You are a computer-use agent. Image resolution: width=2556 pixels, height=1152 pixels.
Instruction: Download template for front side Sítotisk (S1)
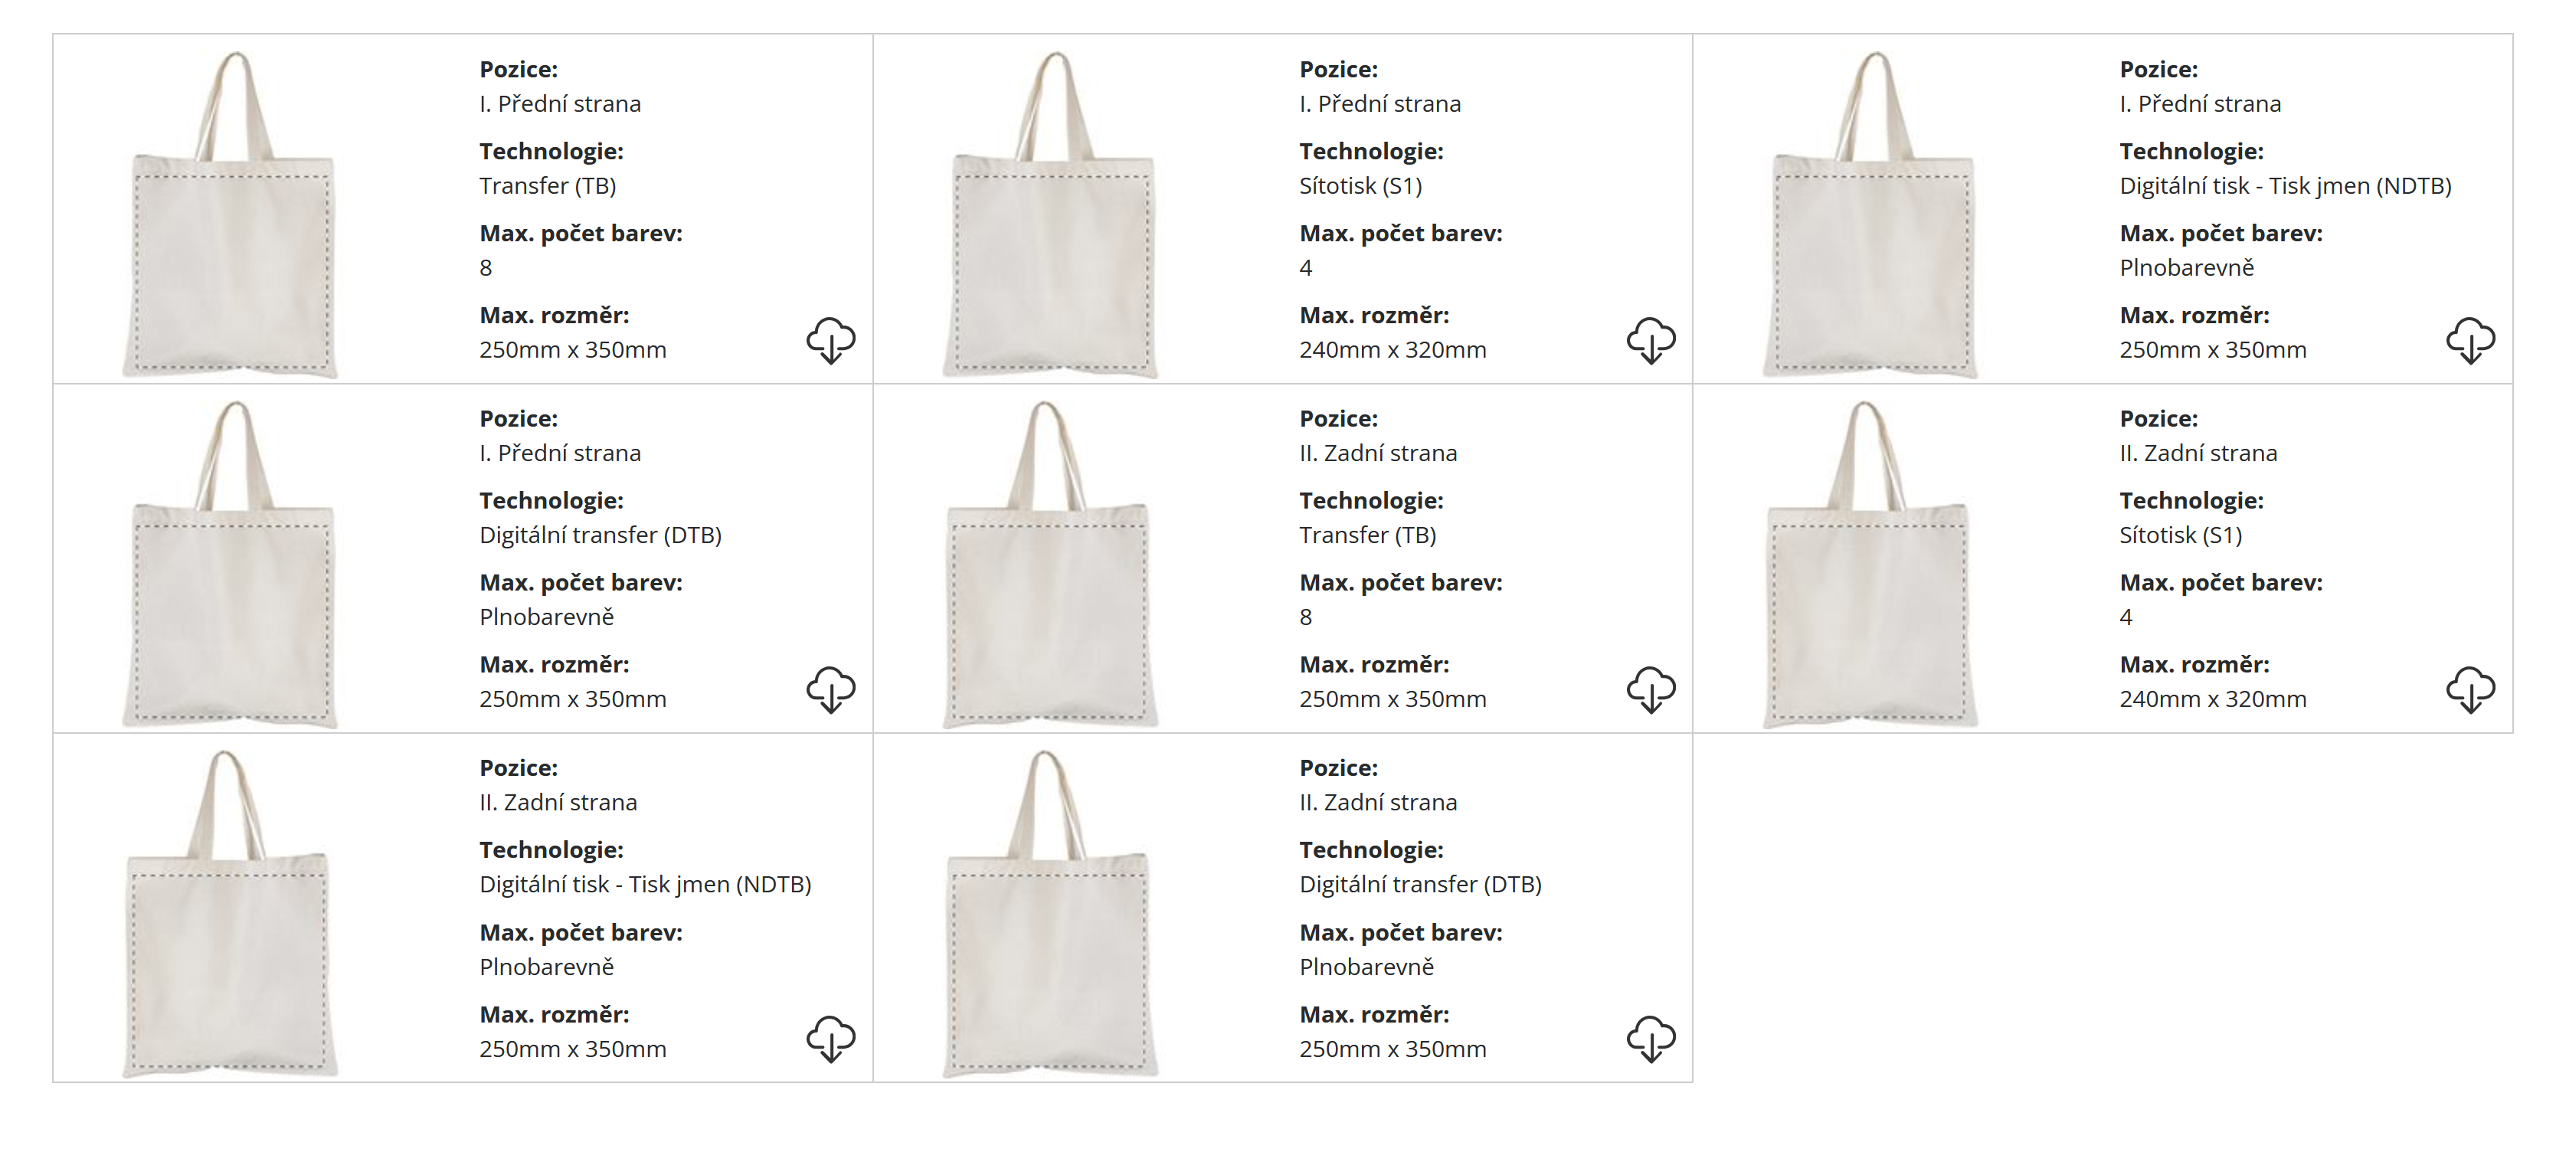click(x=1651, y=340)
